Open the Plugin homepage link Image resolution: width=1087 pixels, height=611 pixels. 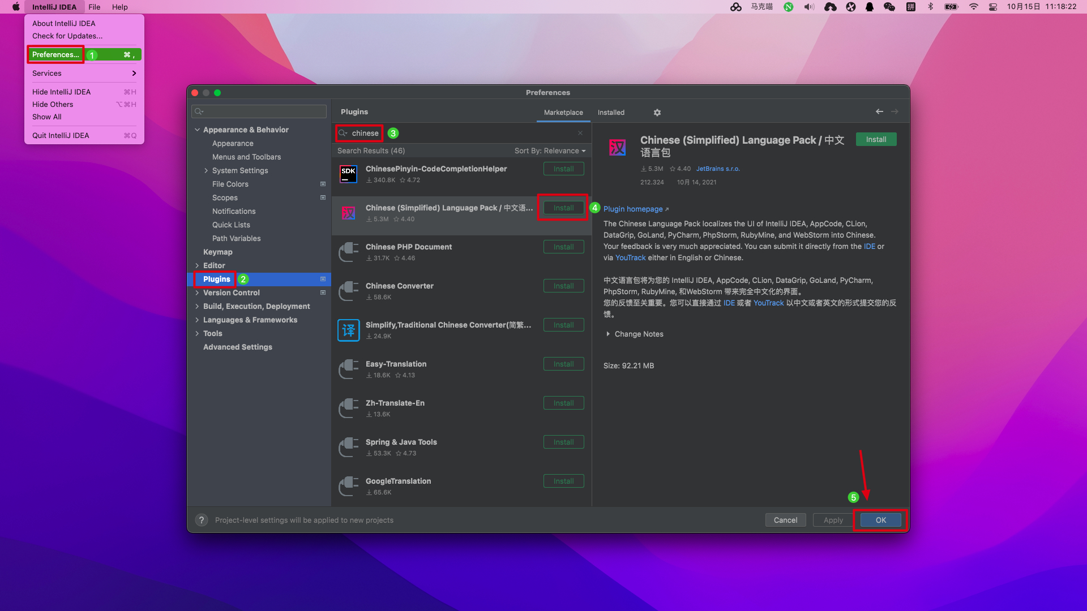point(636,209)
